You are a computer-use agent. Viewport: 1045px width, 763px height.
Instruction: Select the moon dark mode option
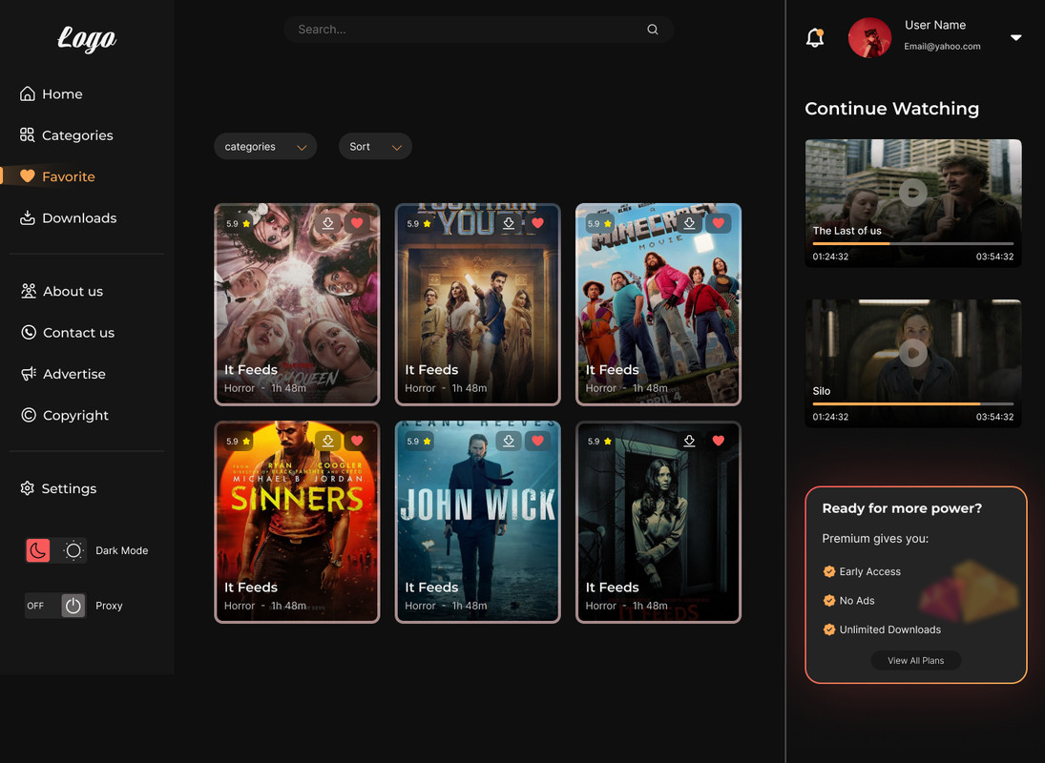coord(38,550)
